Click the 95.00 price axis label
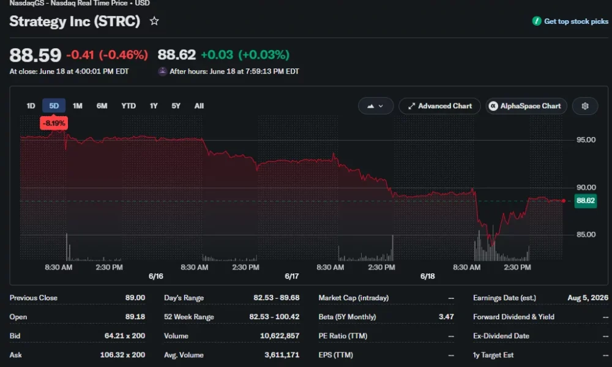 [586, 140]
